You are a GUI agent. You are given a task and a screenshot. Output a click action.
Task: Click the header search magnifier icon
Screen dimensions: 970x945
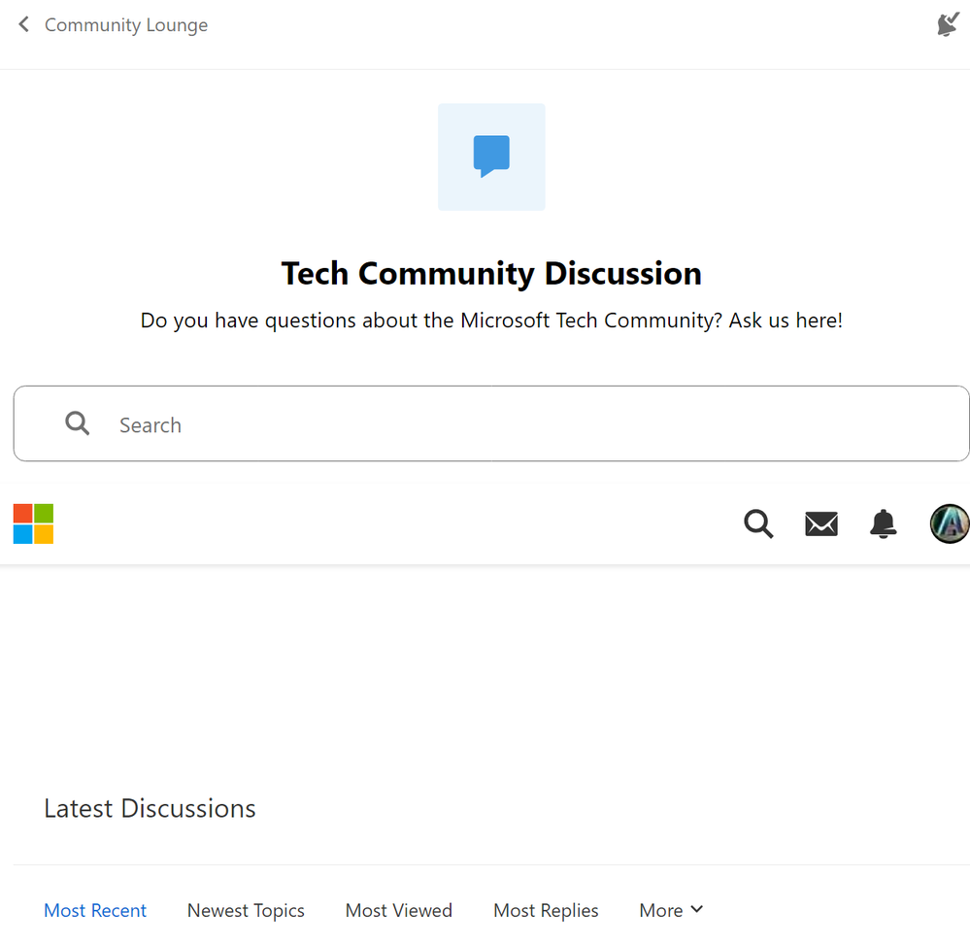click(x=758, y=524)
